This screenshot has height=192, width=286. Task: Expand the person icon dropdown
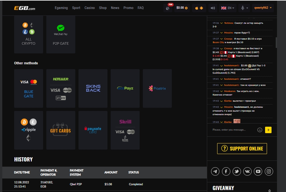pyautogui.click(x=244, y=8)
